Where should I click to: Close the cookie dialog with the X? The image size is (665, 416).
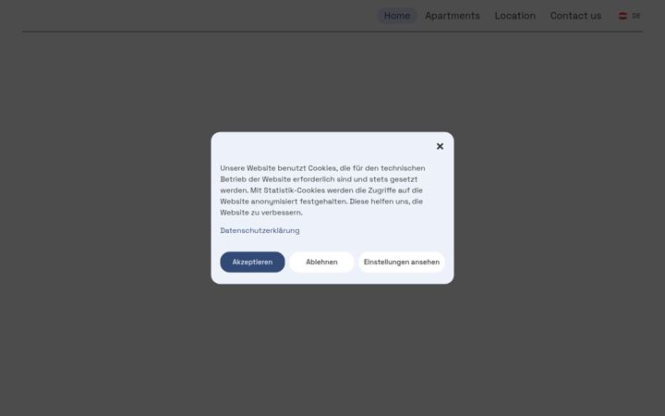pos(440,146)
